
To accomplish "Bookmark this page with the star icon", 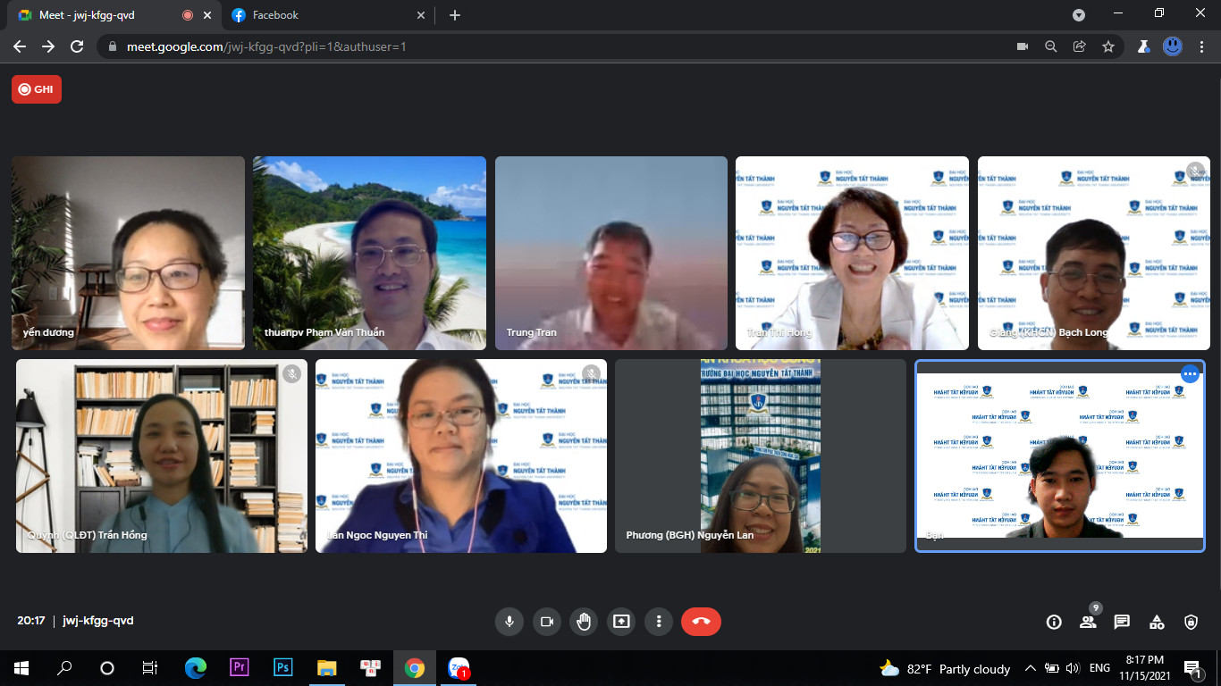I will (x=1108, y=46).
